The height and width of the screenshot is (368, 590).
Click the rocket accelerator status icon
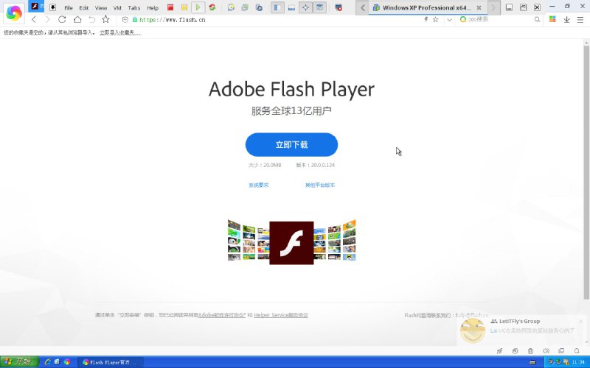click(499, 351)
